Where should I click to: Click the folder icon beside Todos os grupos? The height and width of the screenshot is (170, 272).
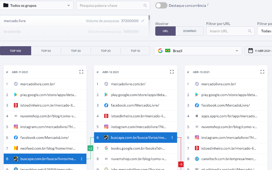click(6, 5)
